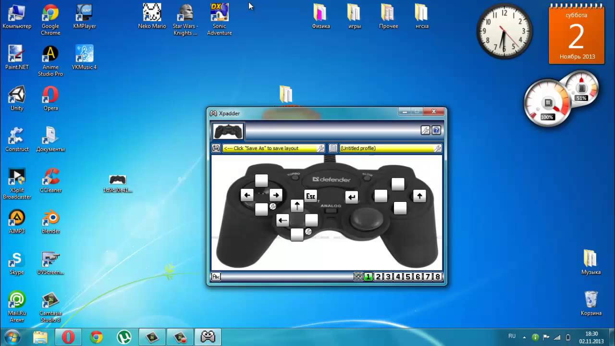Select the 'игры' folder on desktop
The image size is (615, 346).
[355, 17]
